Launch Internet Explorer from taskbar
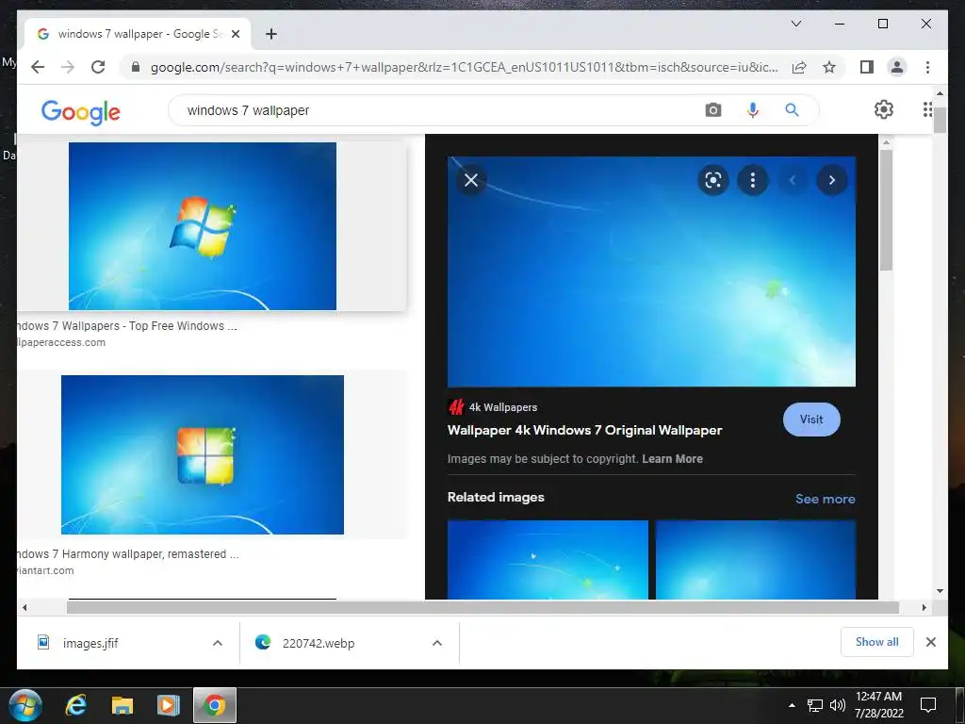 point(75,705)
